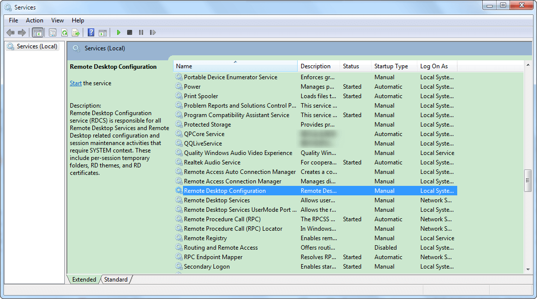The width and height of the screenshot is (537, 299).
Task: Click Disabled startup type of Routing and Remote Access
Action: (385, 247)
